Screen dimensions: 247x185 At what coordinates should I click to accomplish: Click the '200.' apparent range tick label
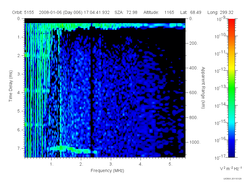pyautogui.click(x=194, y=43)
